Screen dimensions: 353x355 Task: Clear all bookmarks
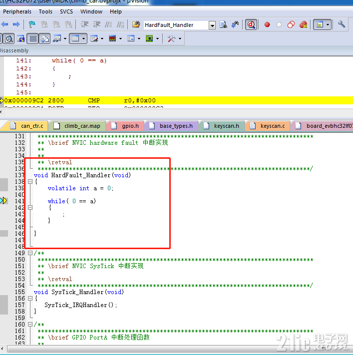coord(68,24)
